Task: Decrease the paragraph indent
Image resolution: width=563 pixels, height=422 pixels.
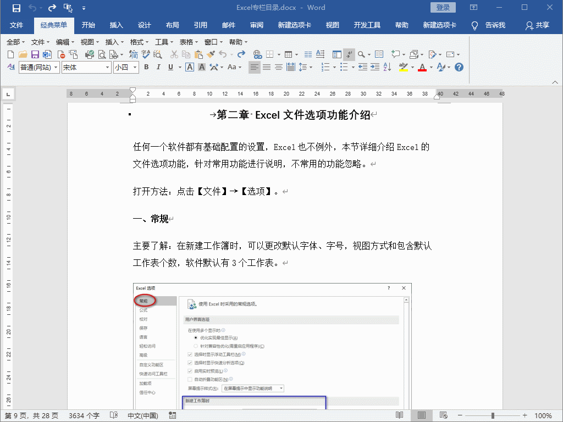Action: pyautogui.click(x=363, y=67)
